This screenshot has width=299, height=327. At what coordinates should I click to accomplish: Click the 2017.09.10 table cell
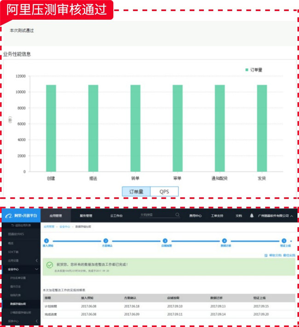pyautogui.click(x=175, y=306)
